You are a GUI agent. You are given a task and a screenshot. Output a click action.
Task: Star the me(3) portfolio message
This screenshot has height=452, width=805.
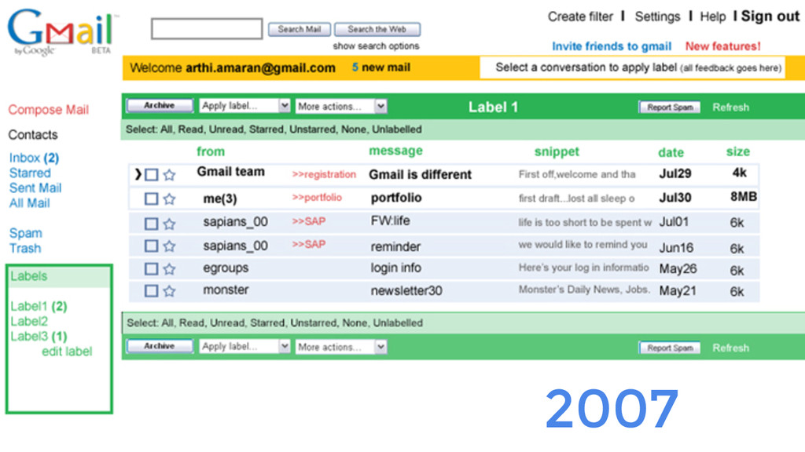[x=170, y=199]
